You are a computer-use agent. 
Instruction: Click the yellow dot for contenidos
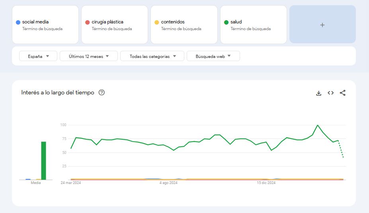(156, 22)
